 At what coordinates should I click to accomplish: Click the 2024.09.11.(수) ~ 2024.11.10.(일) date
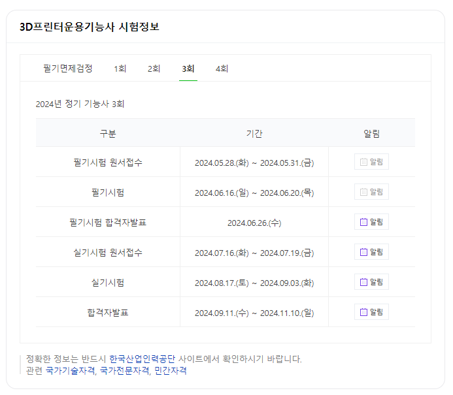pos(254,313)
